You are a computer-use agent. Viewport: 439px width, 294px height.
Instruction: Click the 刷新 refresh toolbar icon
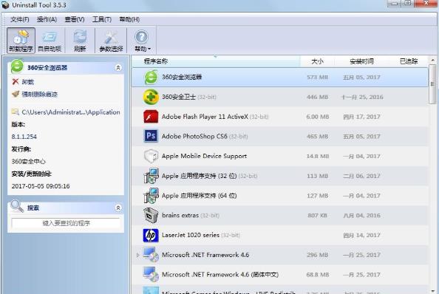tap(80, 41)
